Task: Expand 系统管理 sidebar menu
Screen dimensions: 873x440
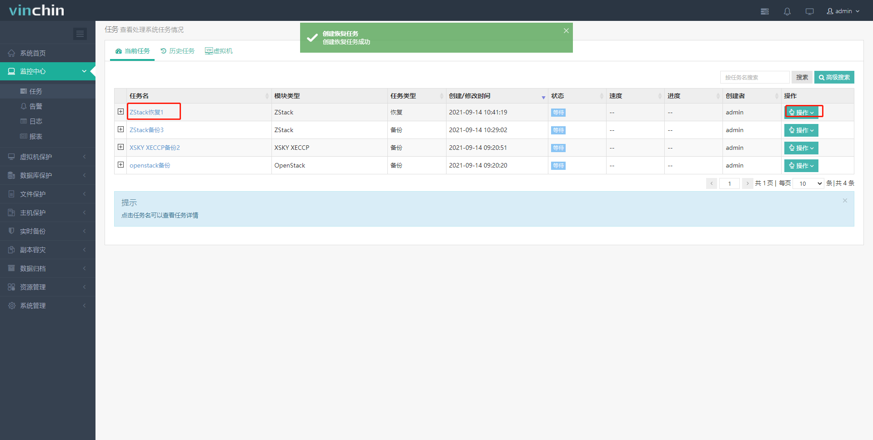Action: pyautogui.click(x=48, y=306)
